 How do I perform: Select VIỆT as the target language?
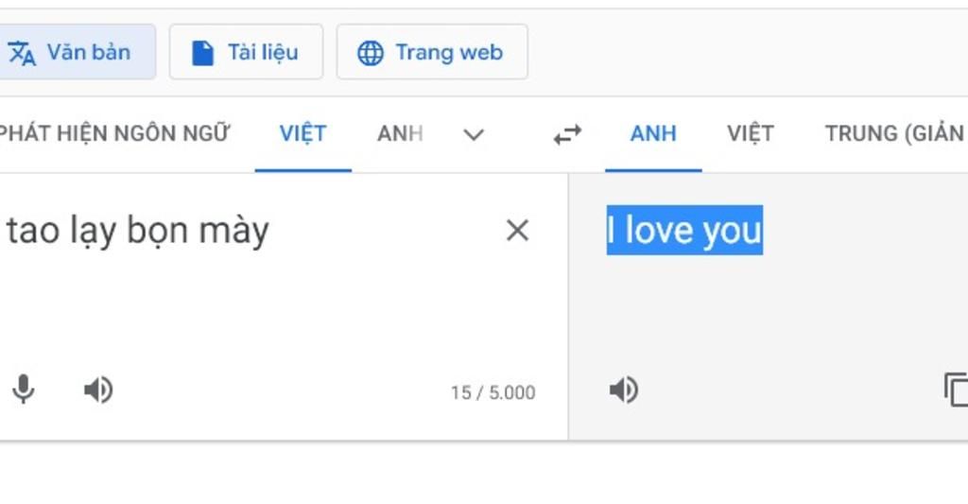[x=750, y=133]
